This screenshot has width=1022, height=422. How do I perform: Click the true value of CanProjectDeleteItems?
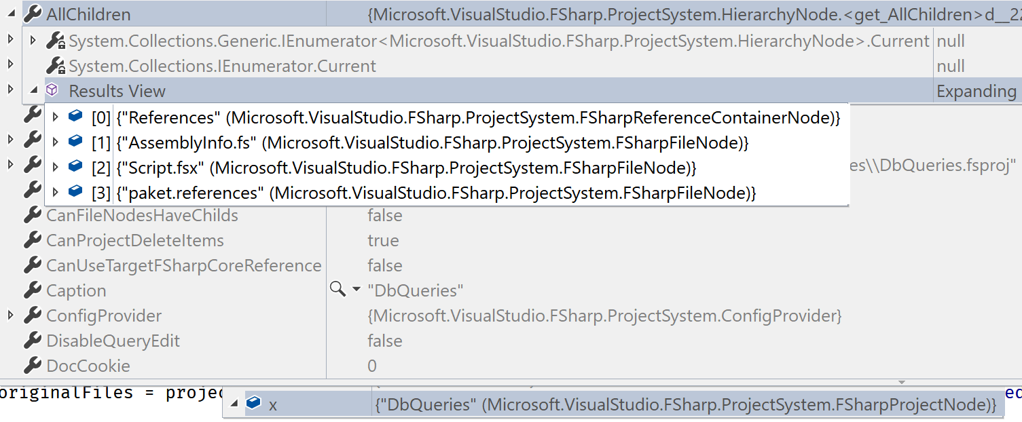click(383, 241)
